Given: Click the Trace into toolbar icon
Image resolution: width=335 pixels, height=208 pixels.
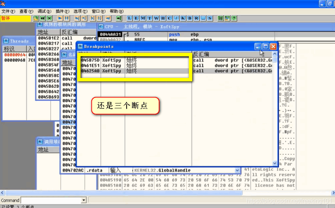Looking at the screenshot, I should pos(93,18).
